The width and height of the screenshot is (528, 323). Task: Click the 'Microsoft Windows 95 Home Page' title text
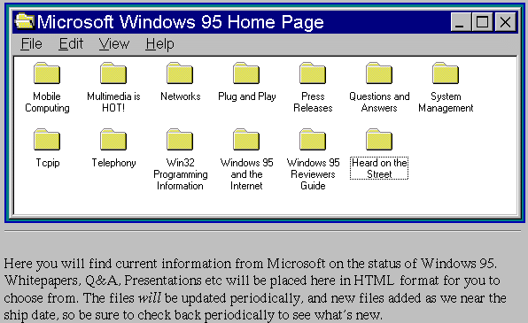180,22
